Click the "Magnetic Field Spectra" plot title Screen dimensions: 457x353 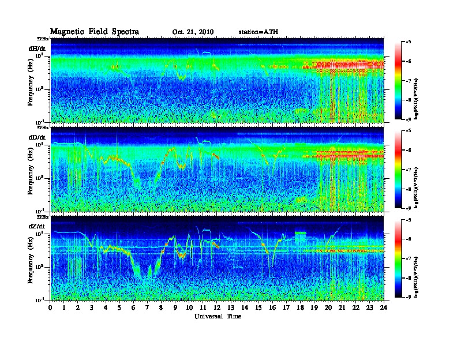pos(95,32)
